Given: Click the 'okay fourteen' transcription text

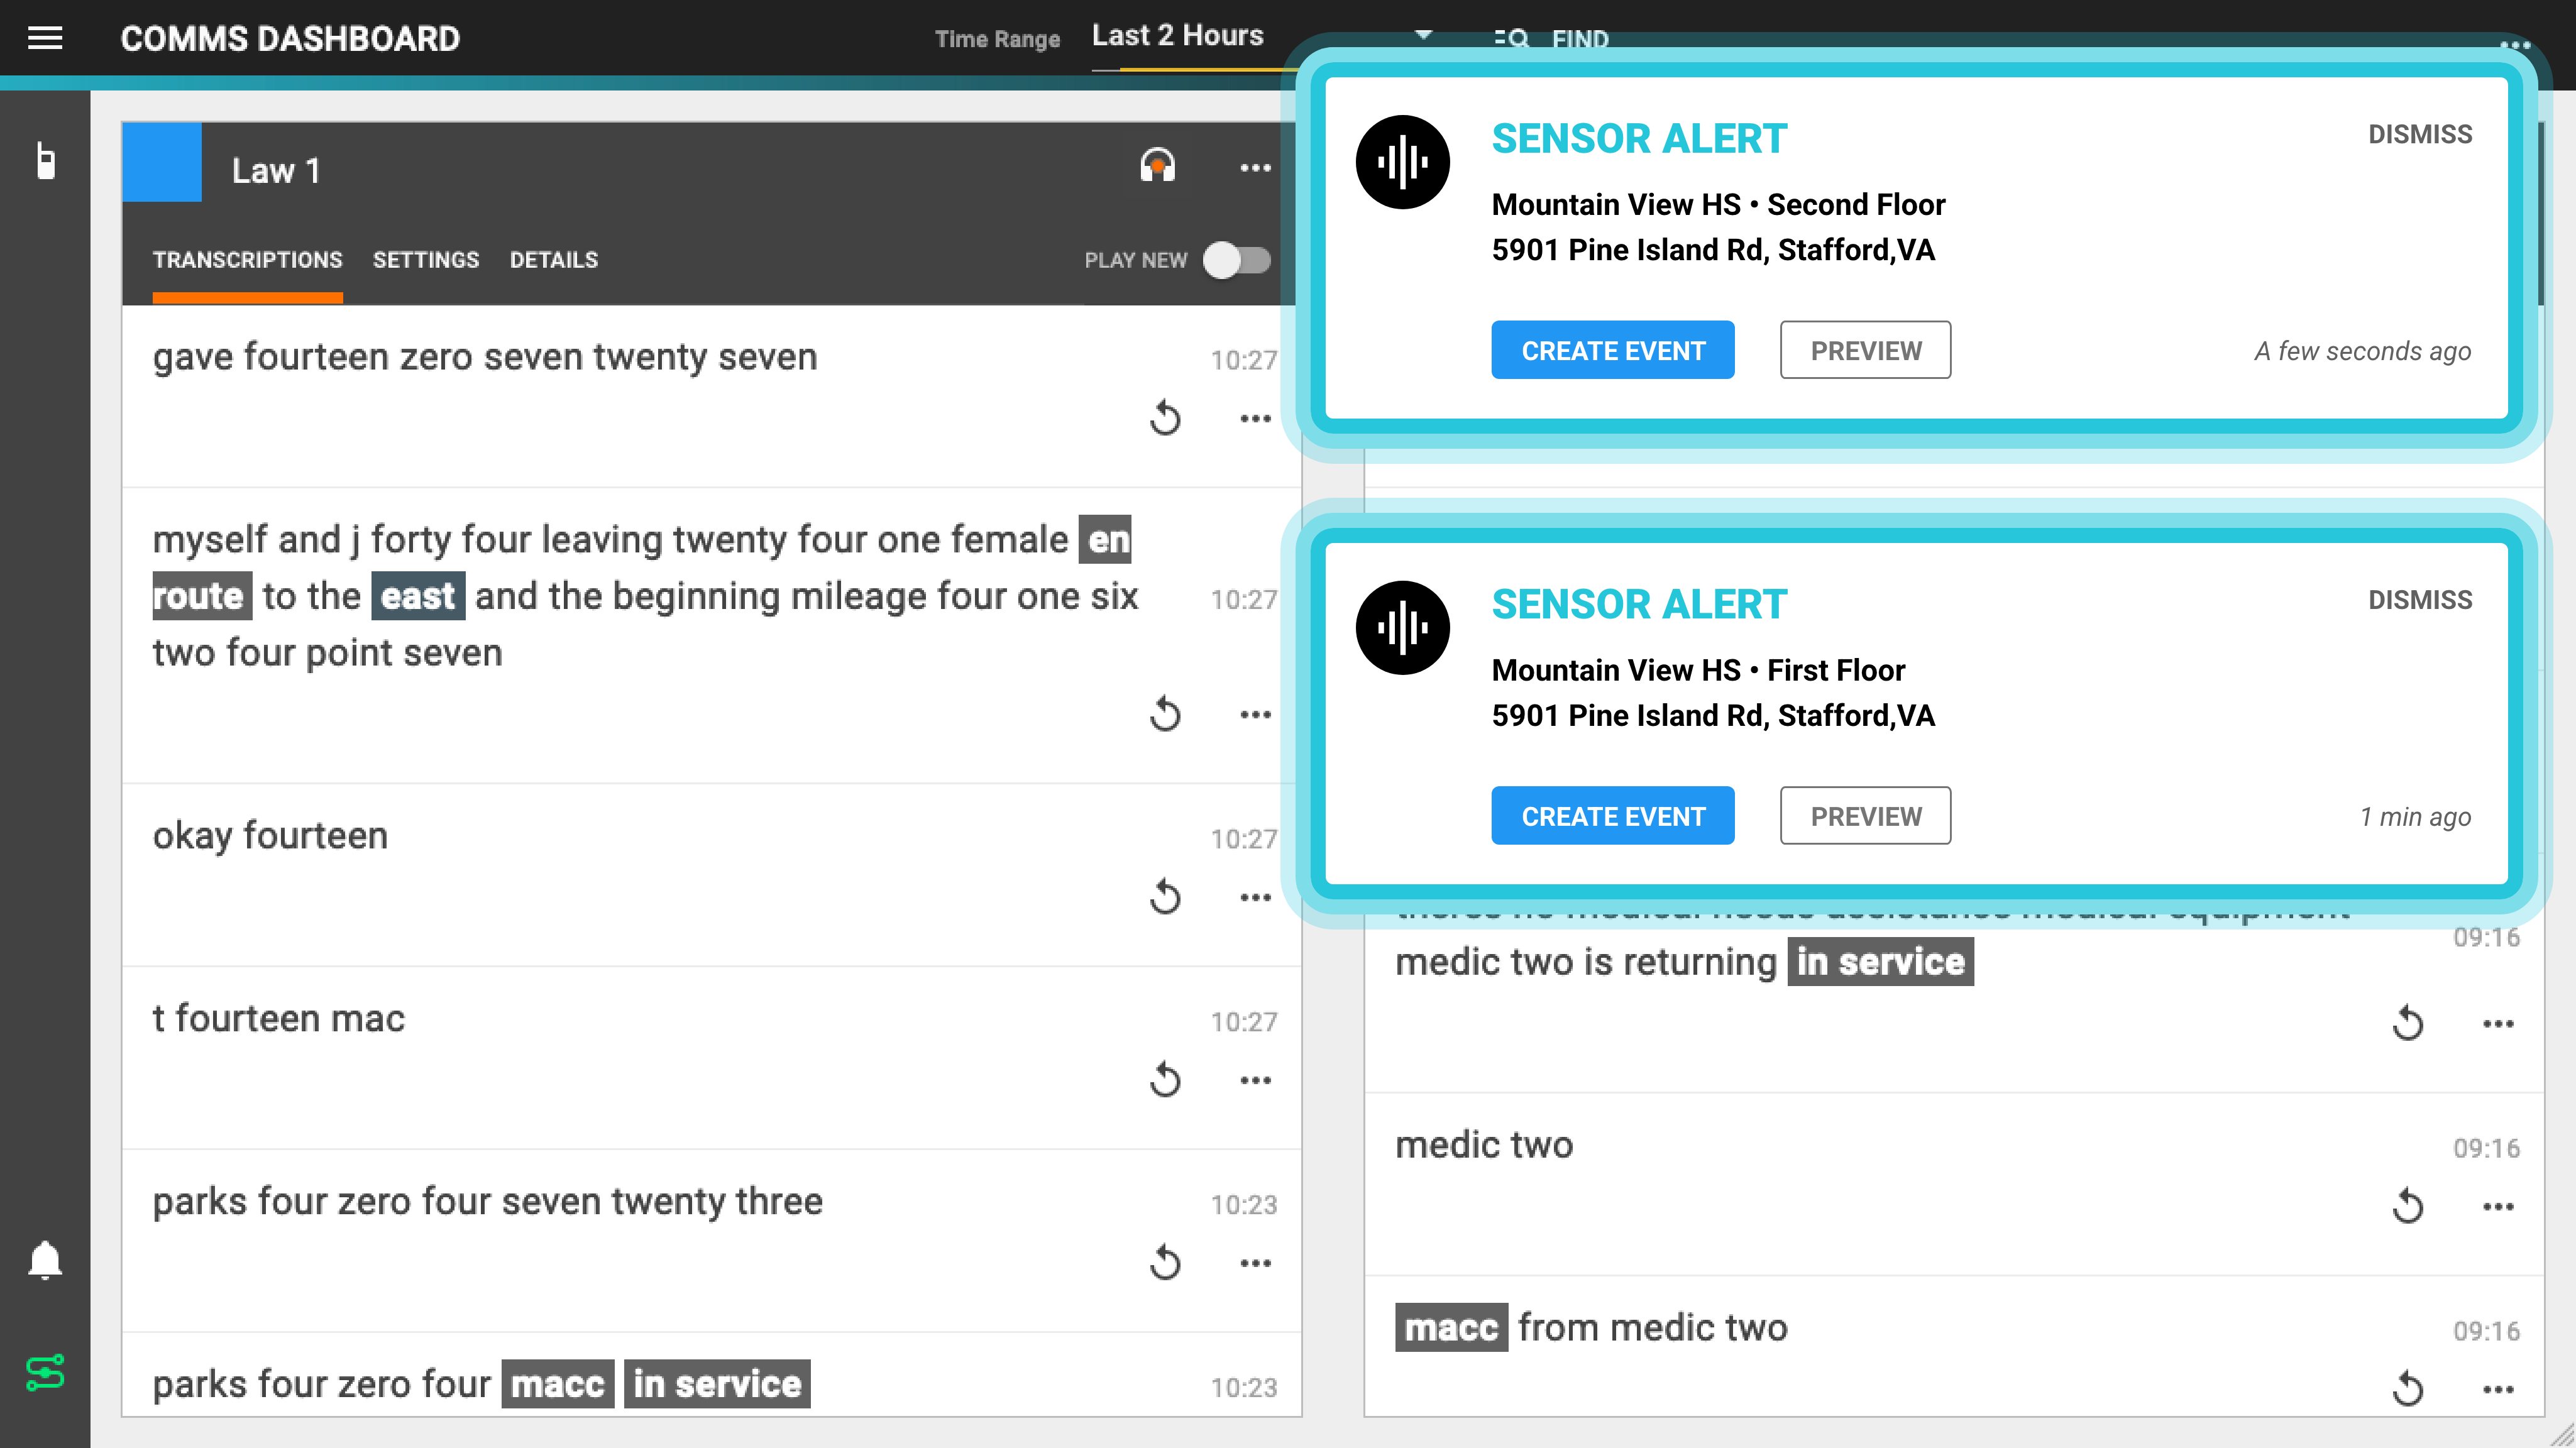Looking at the screenshot, I should pos(270,836).
